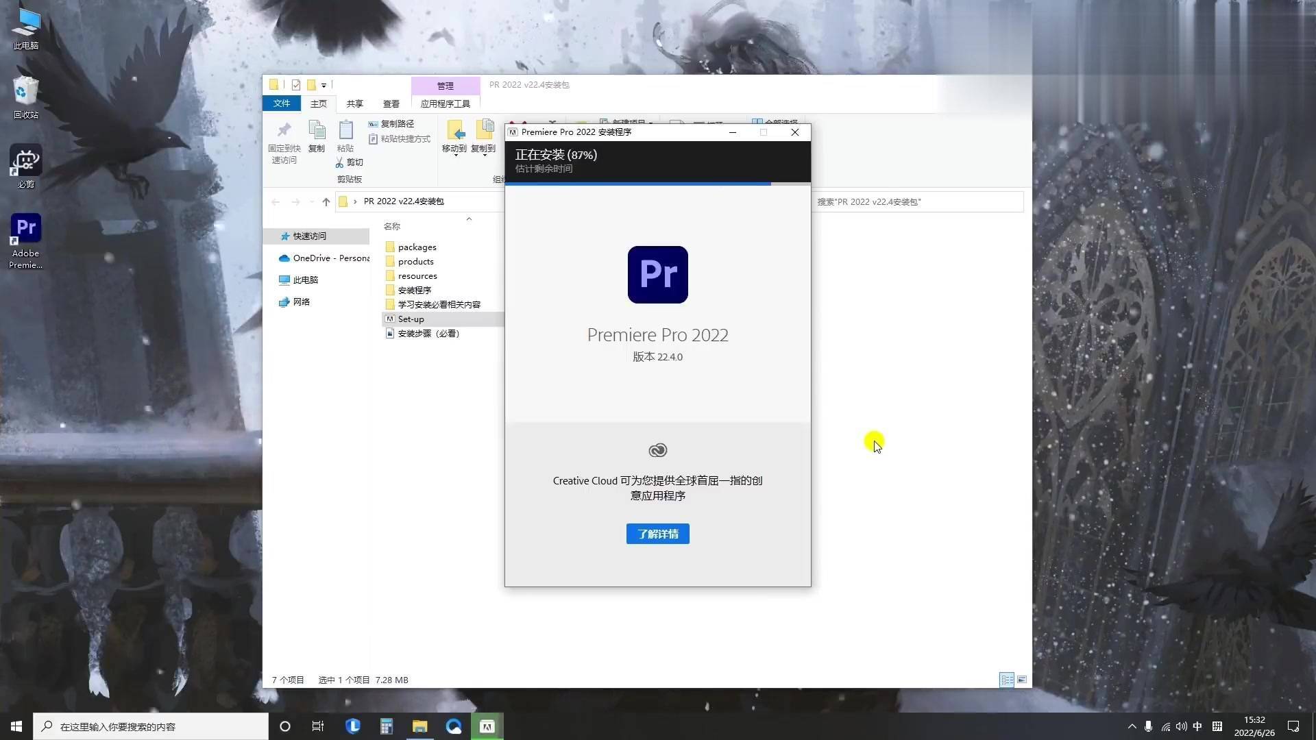This screenshot has width=1316, height=740.
Task: Click the 安装步骤 (Installation Steps) file
Action: (429, 334)
